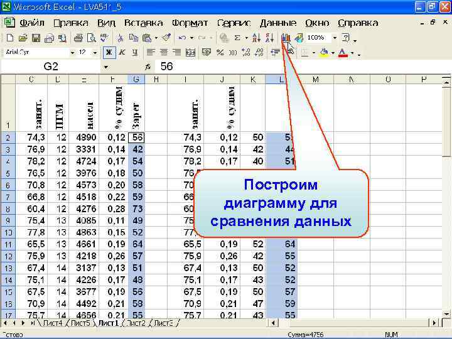The image size is (452, 339).
Task: Switch to sheet tab Лист2
Action: click(x=136, y=323)
